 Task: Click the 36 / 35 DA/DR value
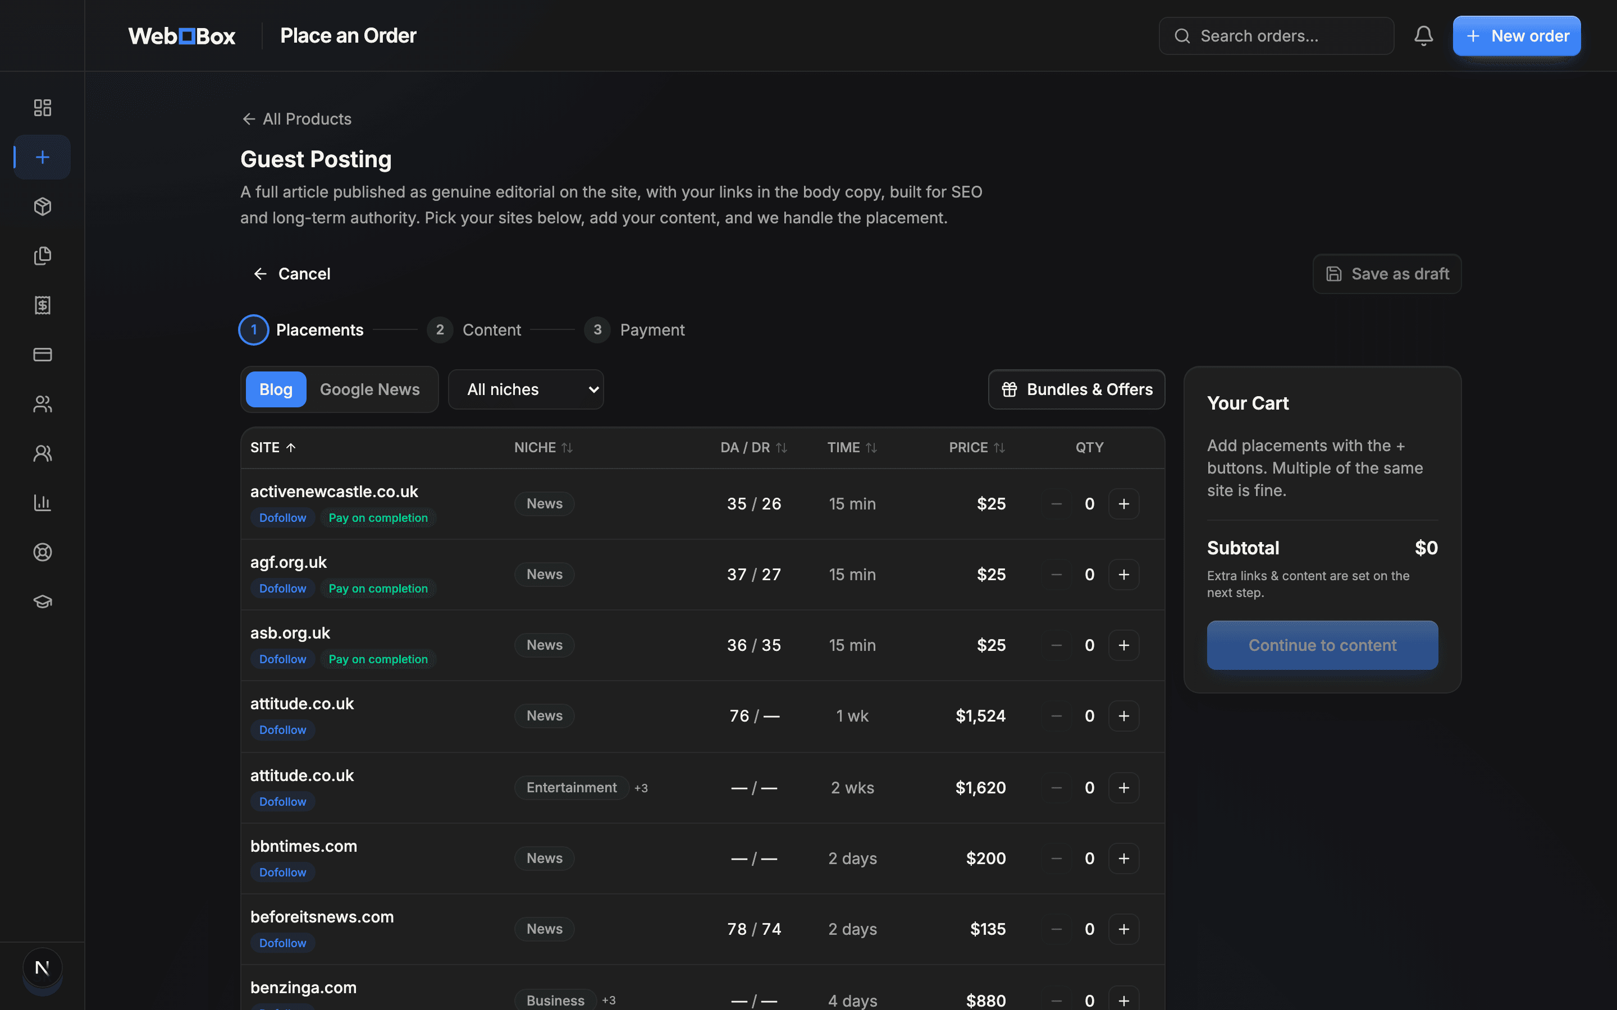click(x=753, y=645)
